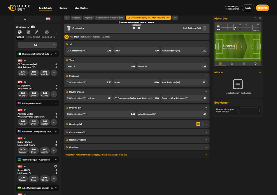The height and width of the screenshot is (195, 277).
Task: Open the microphone commentary tab in Match live
Action: pos(255,63)
